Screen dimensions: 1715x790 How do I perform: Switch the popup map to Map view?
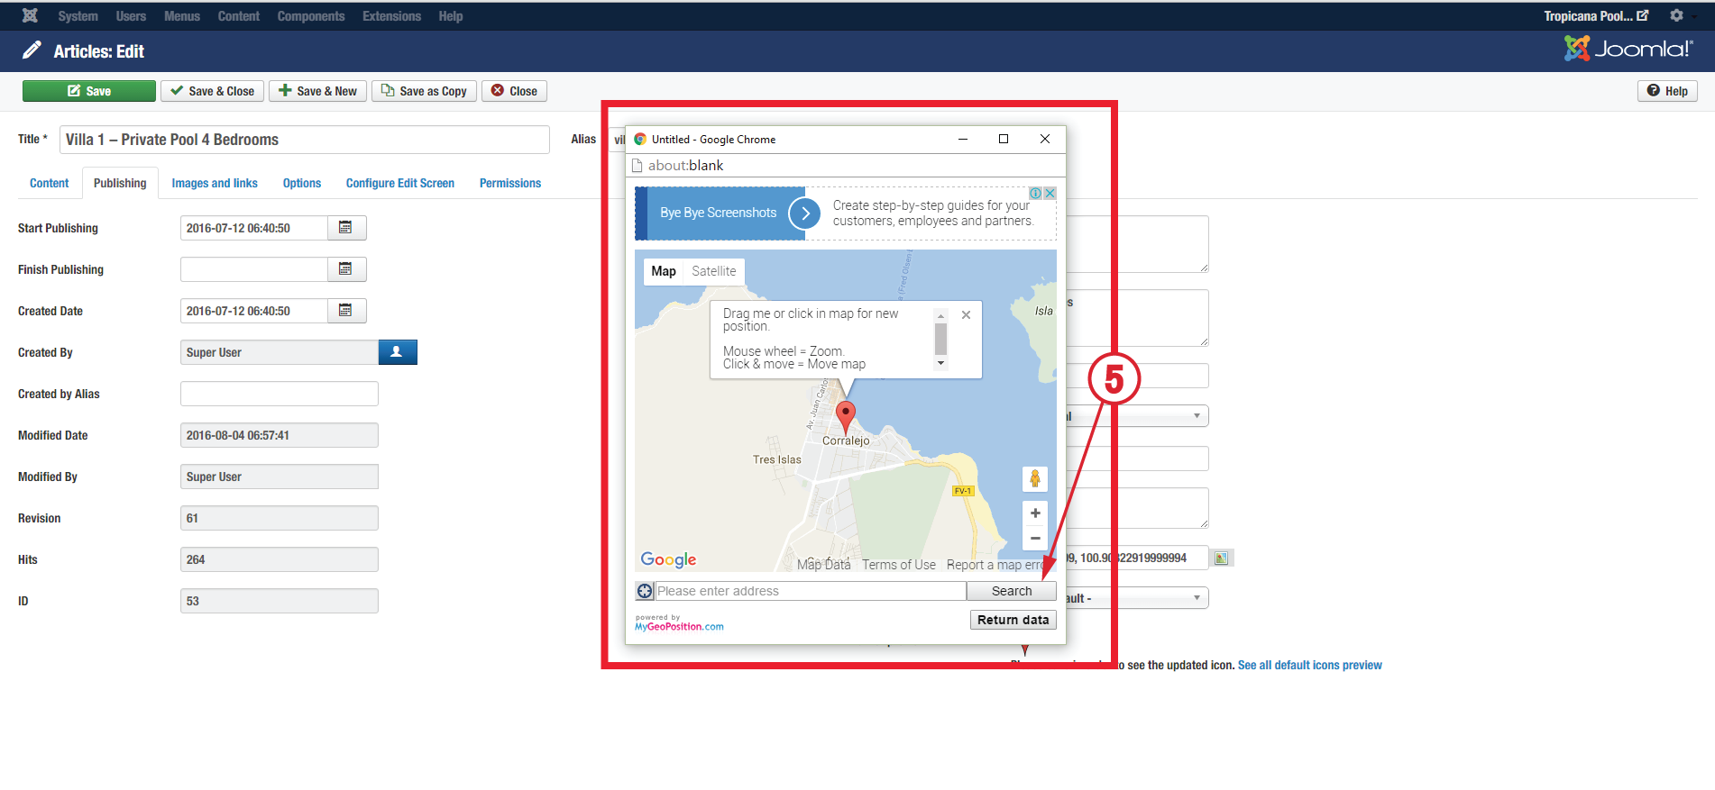coord(664,271)
